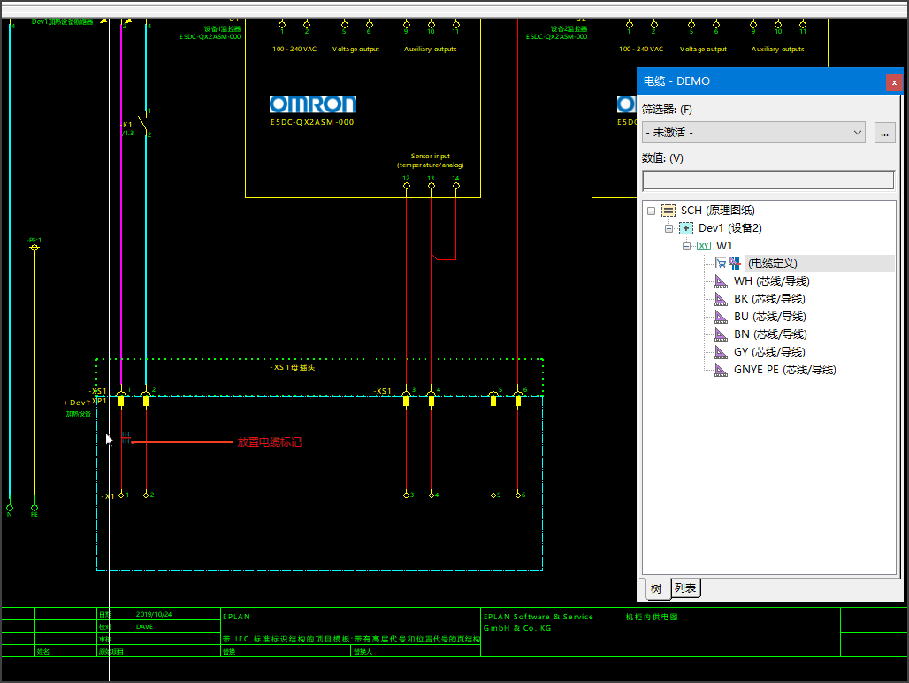Click the +Dev1 加热设备 label
Image resolution: width=909 pixels, height=683 pixels.
tap(78, 408)
